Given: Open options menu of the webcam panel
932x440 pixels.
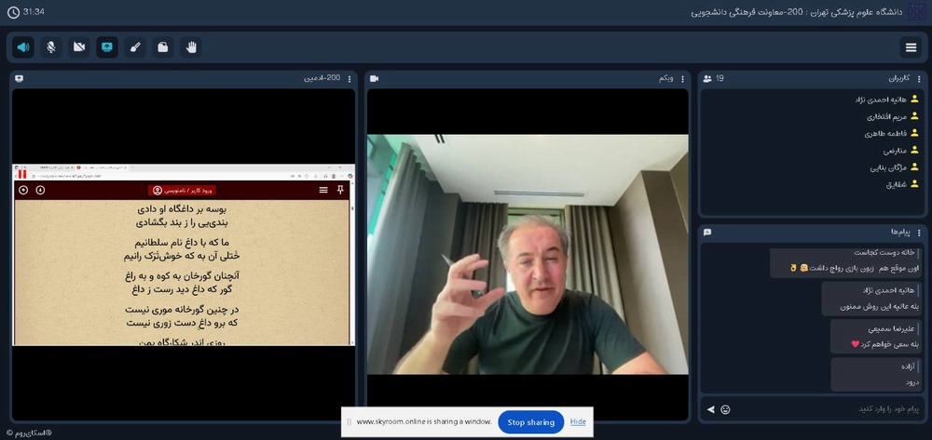Looking at the screenshot, I should [682, 79].
